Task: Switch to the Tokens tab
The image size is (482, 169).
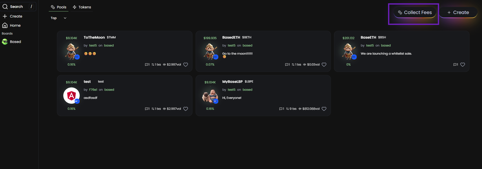Action: [x=82, y=7]
